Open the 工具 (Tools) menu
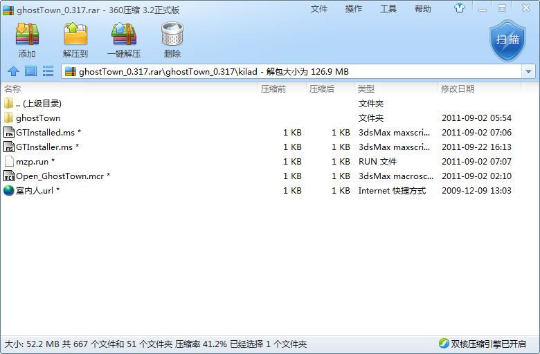The width and height of the screenshot is (540, 354). [x=388, y=9]
